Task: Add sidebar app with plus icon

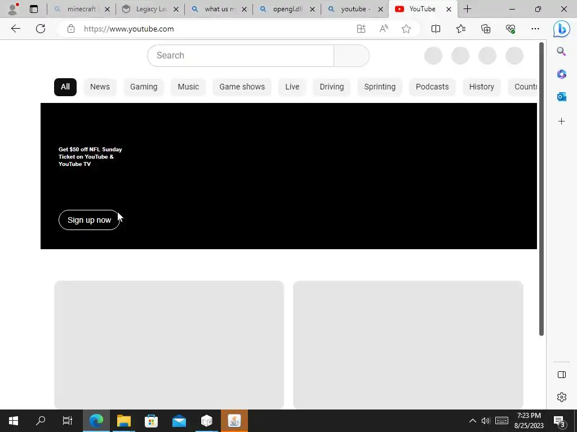Action: tap(562, 121)
